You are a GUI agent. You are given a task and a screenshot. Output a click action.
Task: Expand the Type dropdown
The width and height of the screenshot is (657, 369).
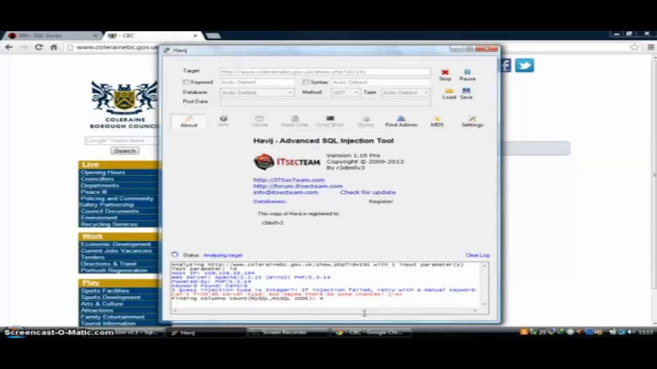[x=426, y=92]
